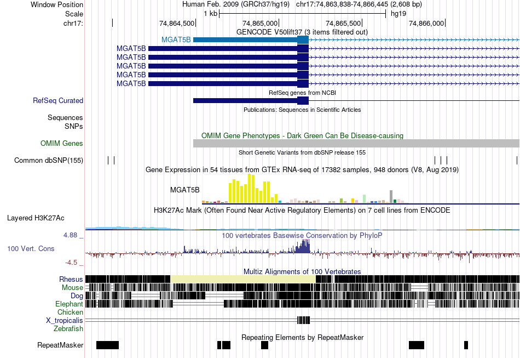
Task: Click the 74,866,000 ruler coordinate
Action: [426, 23]
